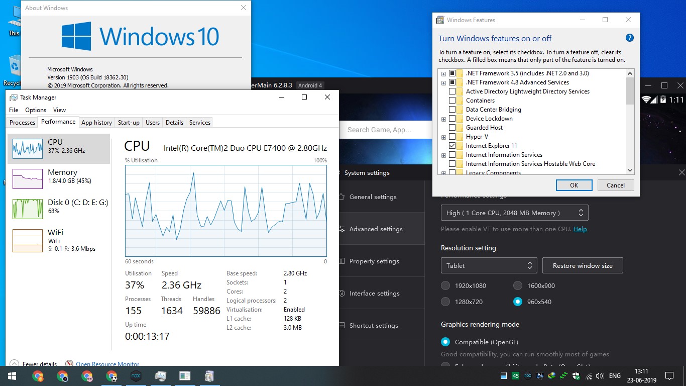Toggle .NET Framework 3.5 checkbox
Viewport: 686px width, 386px height.
(452, 73)
